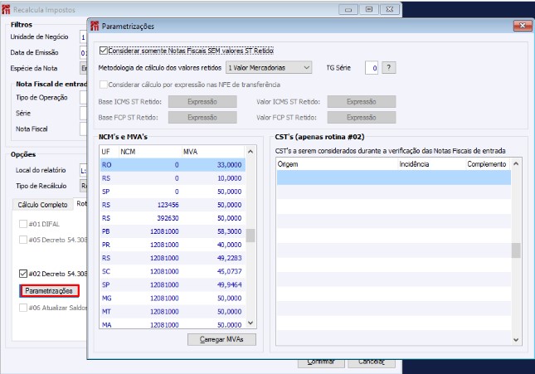Image resolution: width=535 pixels, height=374 pixels.
Task: Click the question mark help button beside TG Série
Action: click(389, 67)
